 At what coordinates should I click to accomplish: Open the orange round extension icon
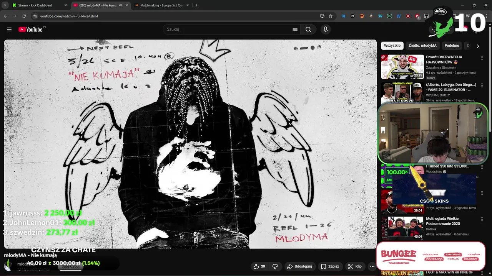coord(362,16)
